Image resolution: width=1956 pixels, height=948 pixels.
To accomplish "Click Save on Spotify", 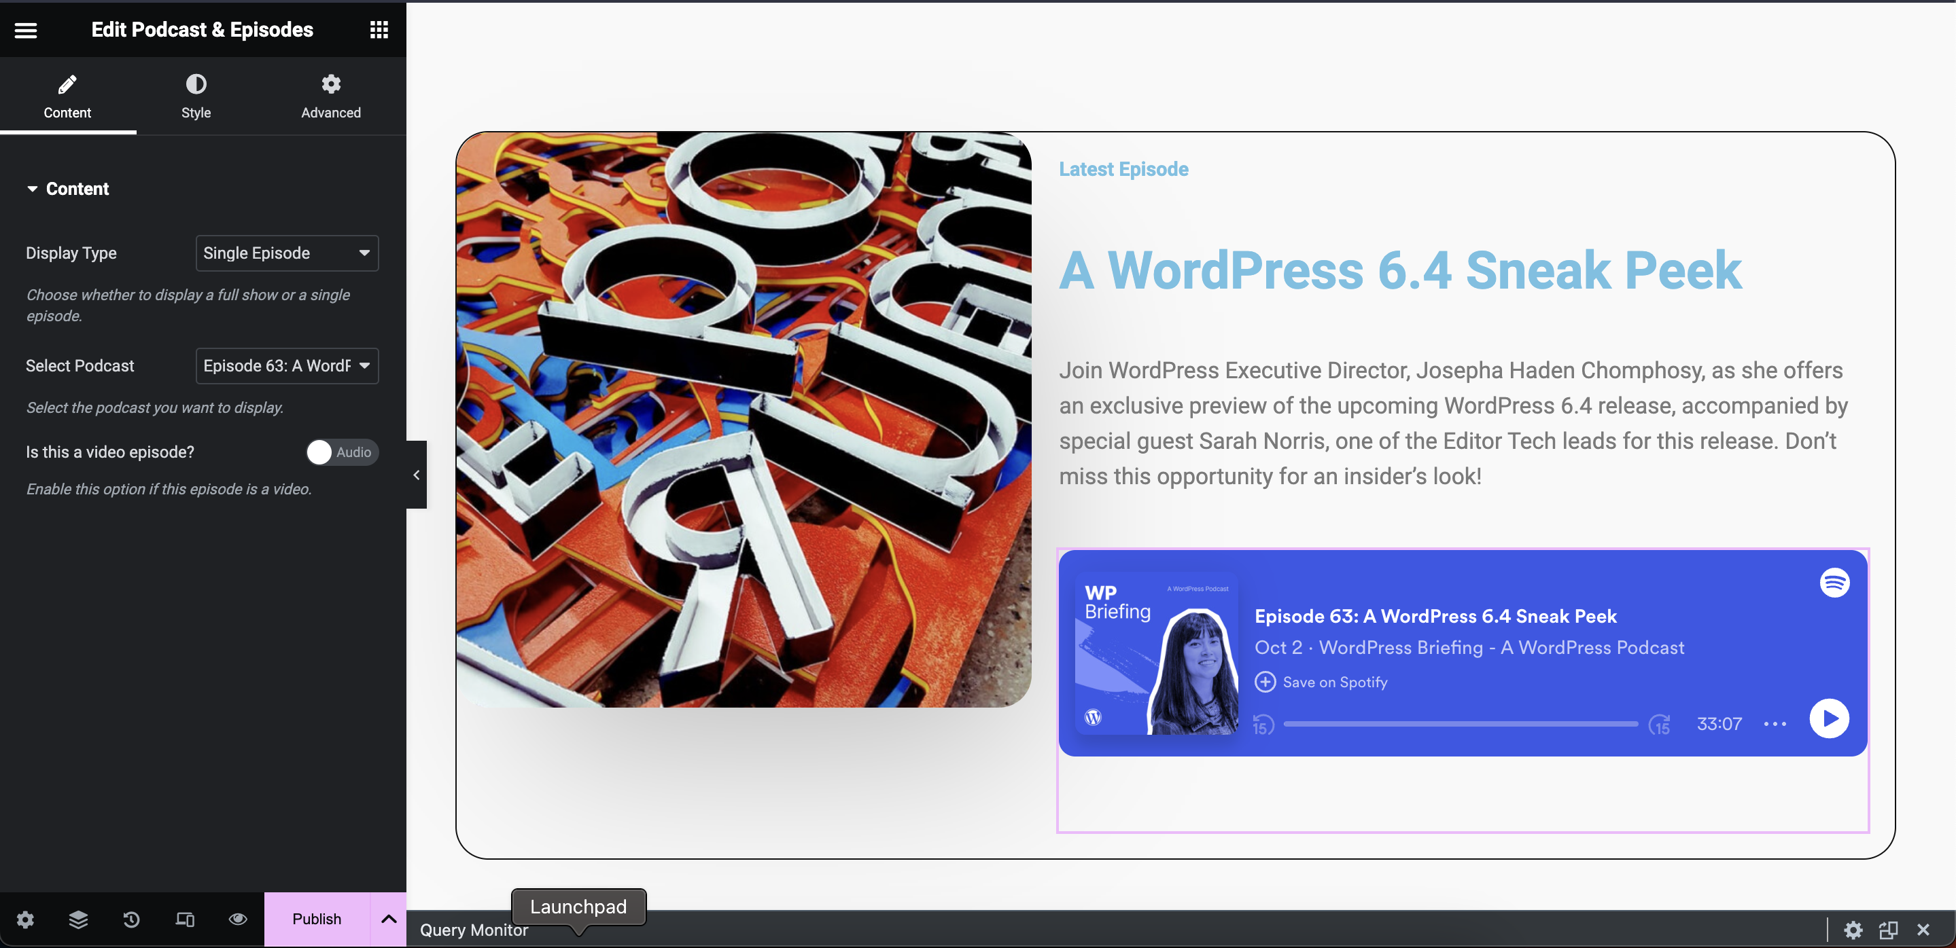I will coord(1321,682).
